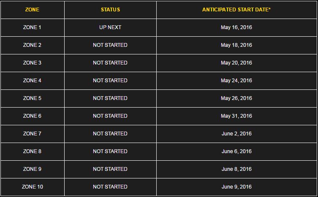This screenshot has height=197, width=318.
Task: Click the ZONE 8 cell
Action: (32, 151)
